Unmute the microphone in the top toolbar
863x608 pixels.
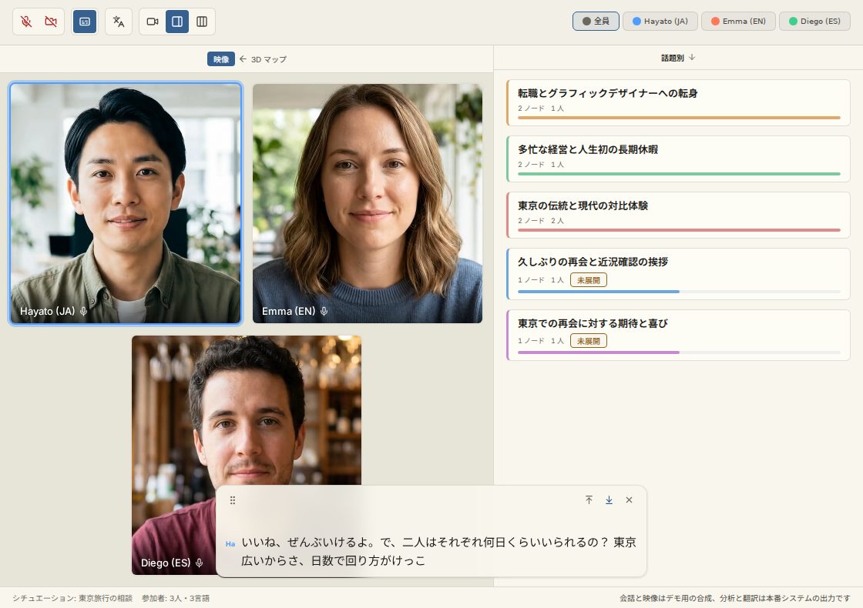pyautogui.click(x=26, y=22)
